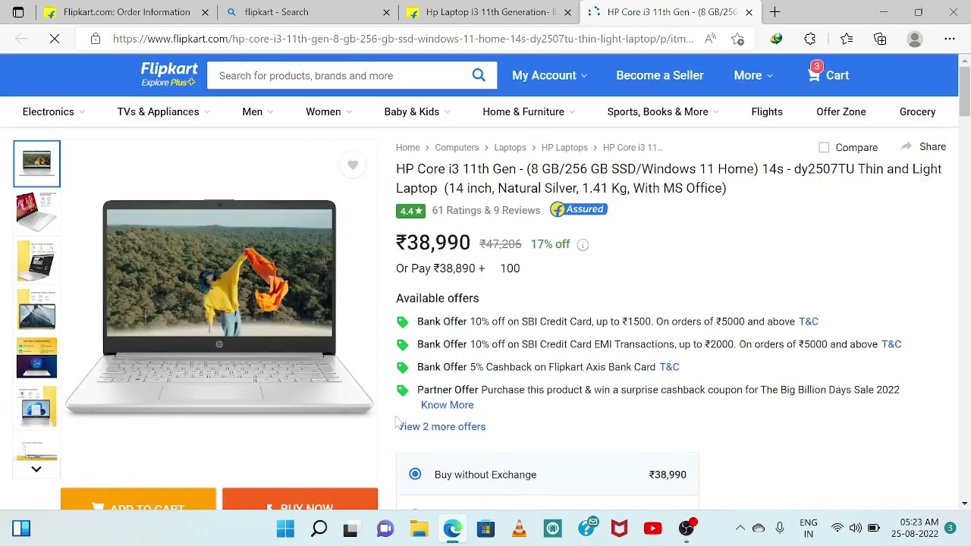
Task: Expand TVs & Appliances category menu
Action: pyautogui.click(x=163, y=111)
